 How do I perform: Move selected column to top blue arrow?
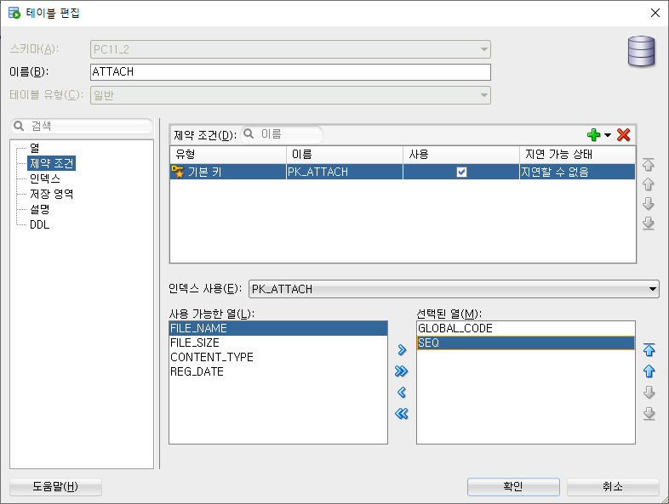click(x=649, y=350)
